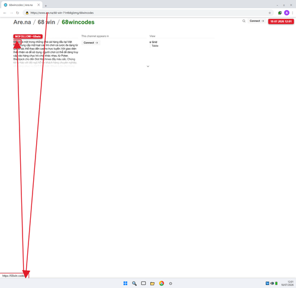Open a new browser tab
The width and height of the screenshot is (296, 288).
coord(46,6)
